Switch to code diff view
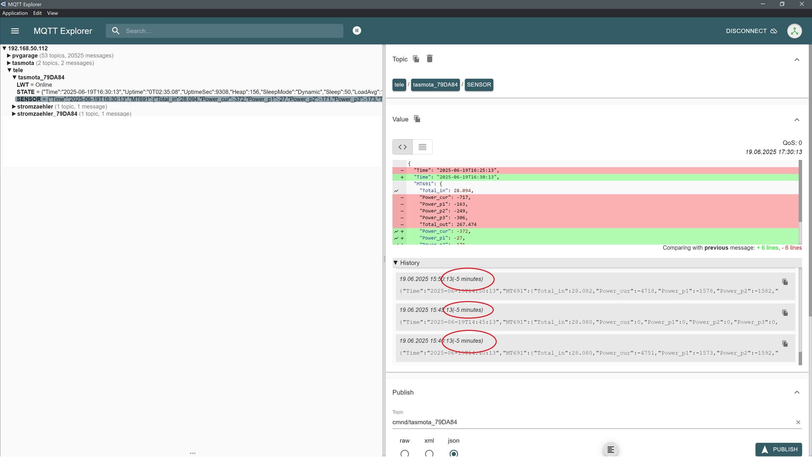The image size is (812, 457). [x=403, y=147]
